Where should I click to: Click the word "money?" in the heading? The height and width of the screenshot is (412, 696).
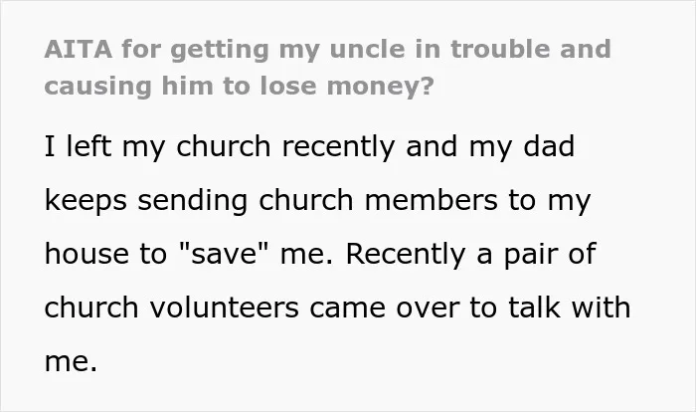tap(380, 87)
